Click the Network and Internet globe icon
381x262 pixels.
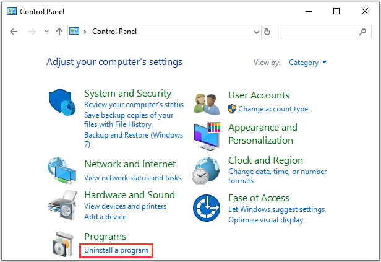pyautogui.click(x=62, y=170)
